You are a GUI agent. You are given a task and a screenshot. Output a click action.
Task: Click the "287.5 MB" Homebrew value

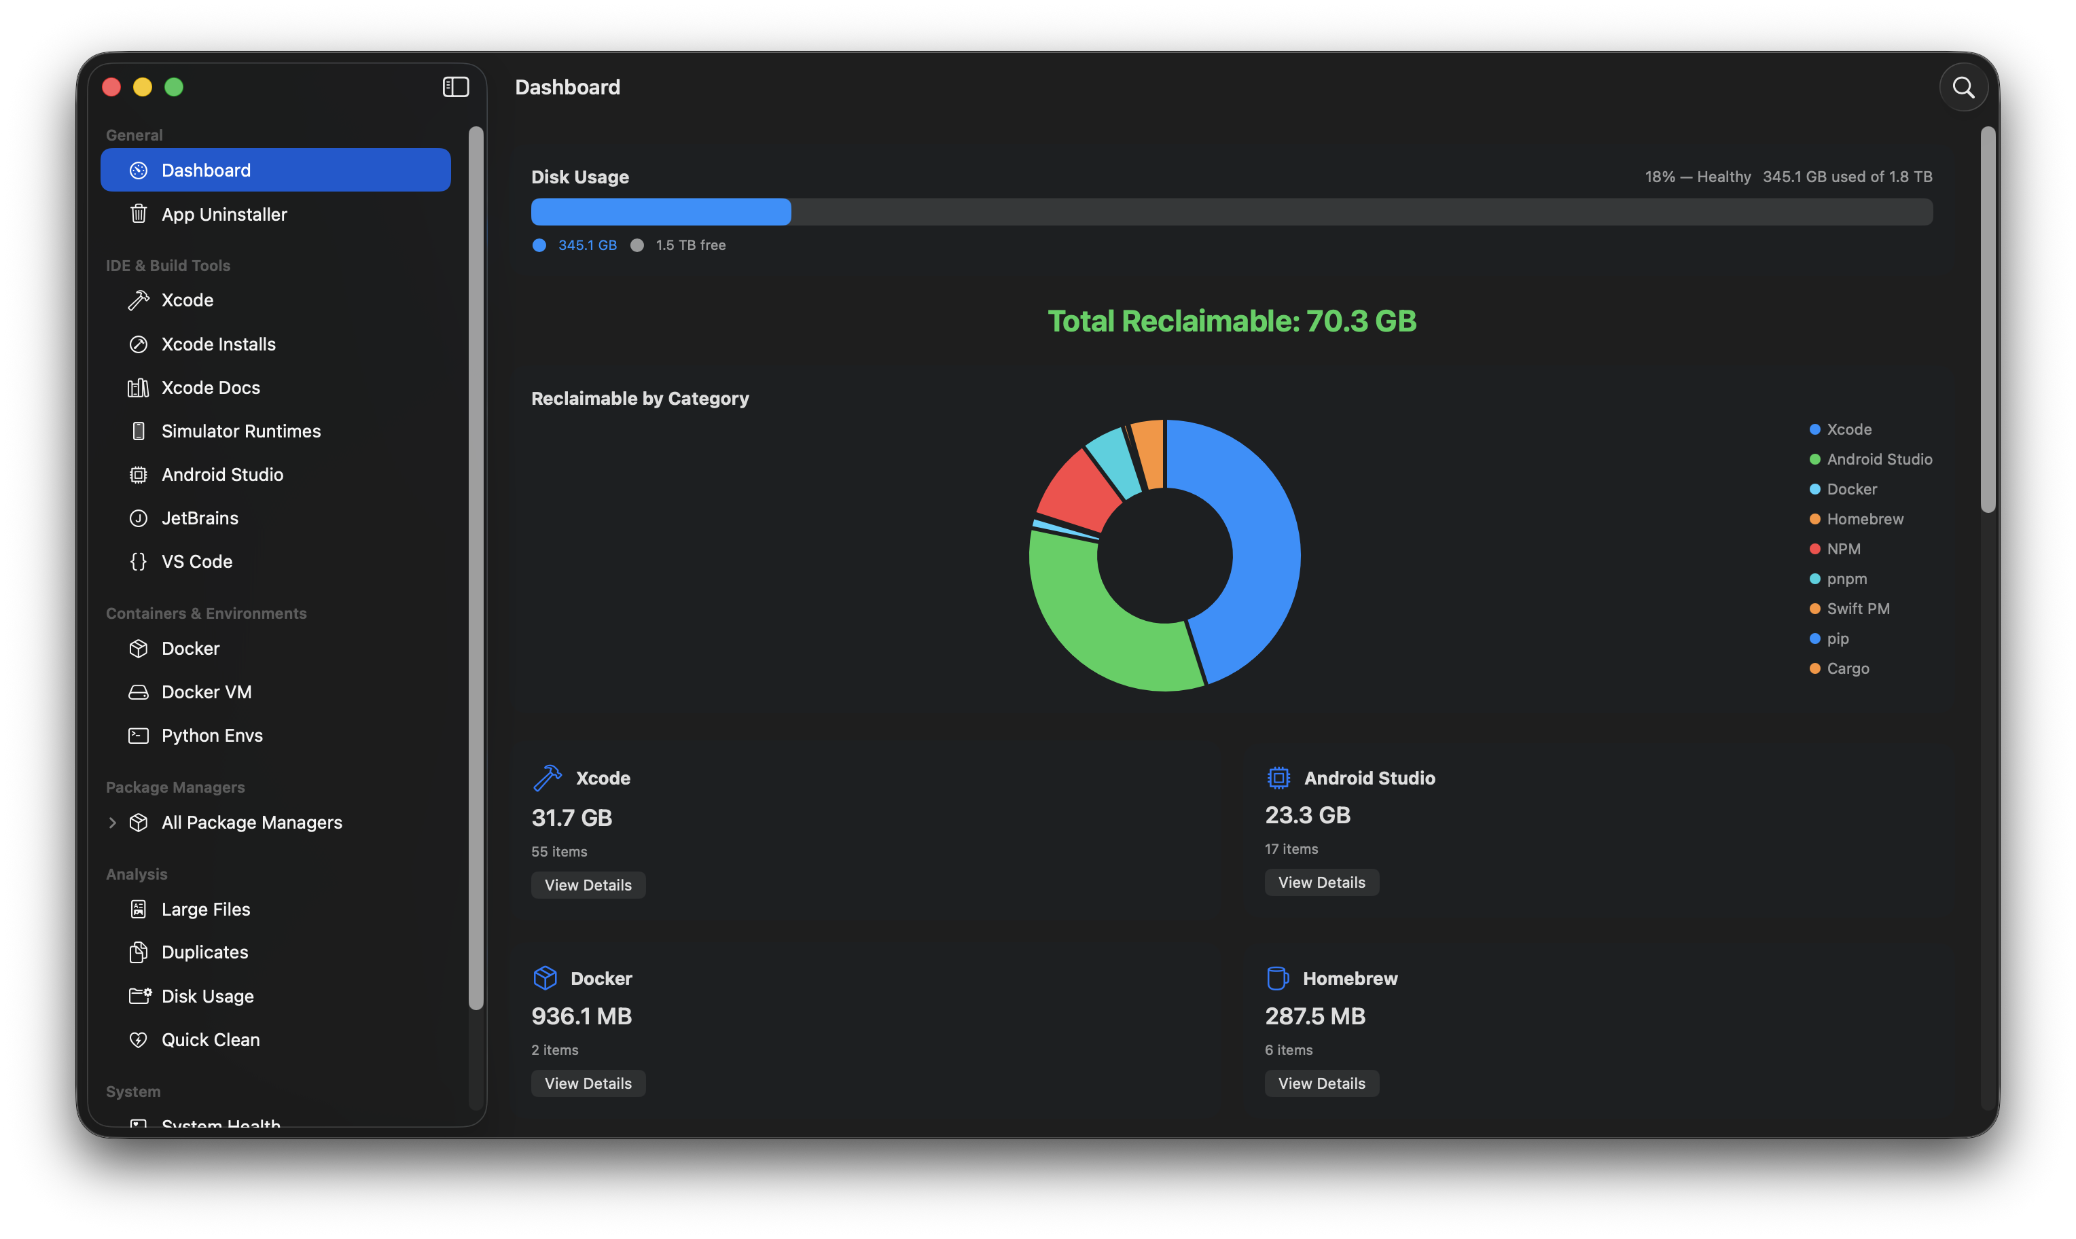tap(1314, 1016)
